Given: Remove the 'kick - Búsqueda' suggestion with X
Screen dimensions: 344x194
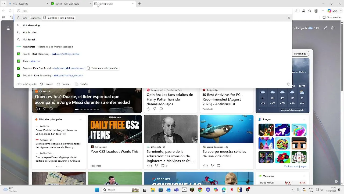Looking at the screenshot, I should coord(289,18).
